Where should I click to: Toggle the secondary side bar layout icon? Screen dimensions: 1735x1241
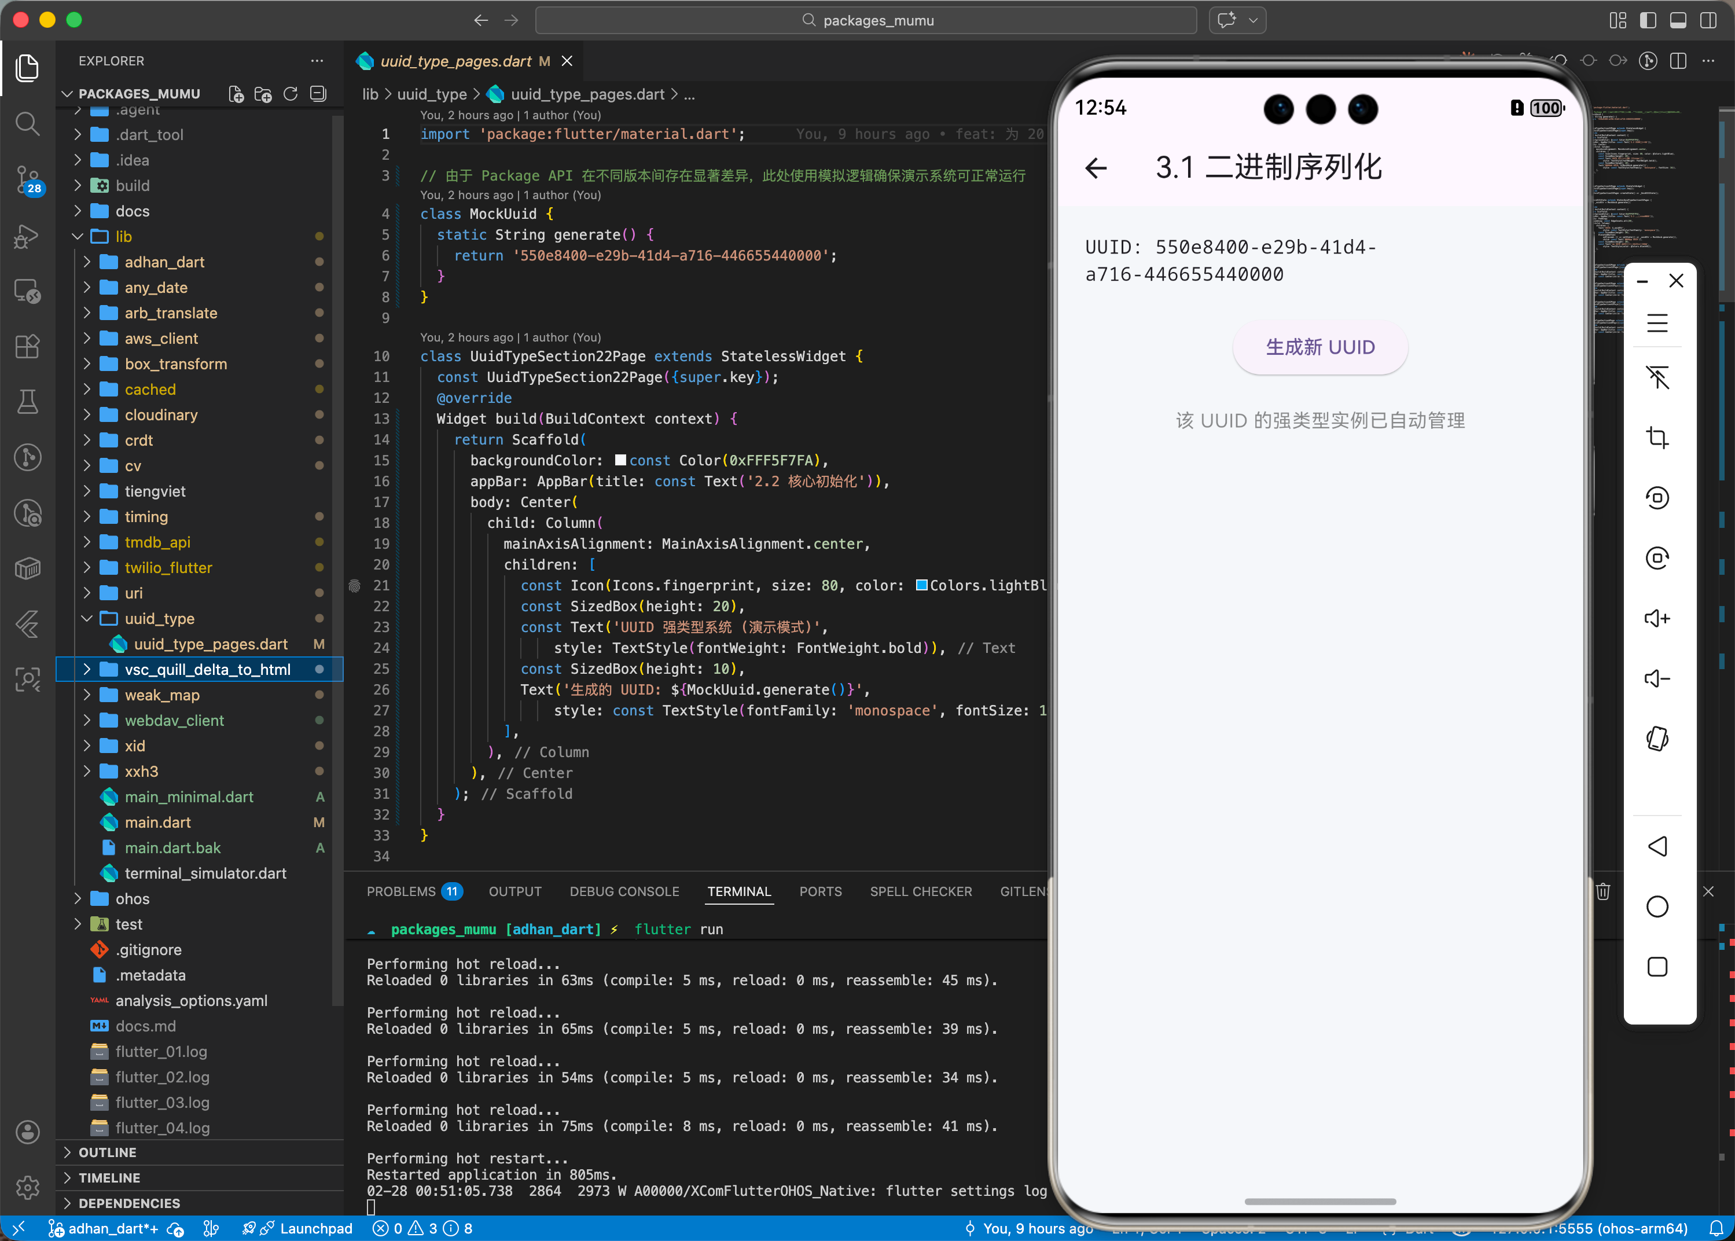pos(1708,21)
